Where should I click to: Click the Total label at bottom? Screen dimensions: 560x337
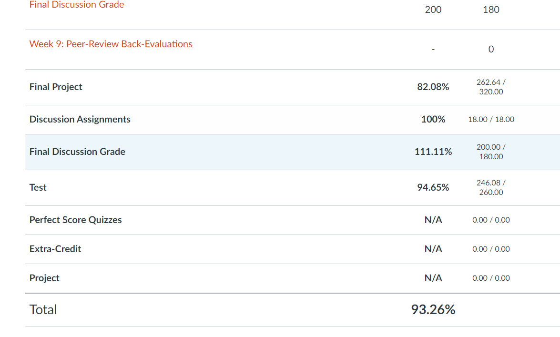[x=43, y=309]
